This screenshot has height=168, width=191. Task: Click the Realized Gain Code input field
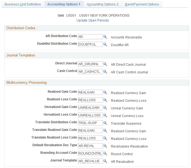[x=90, y=92]
